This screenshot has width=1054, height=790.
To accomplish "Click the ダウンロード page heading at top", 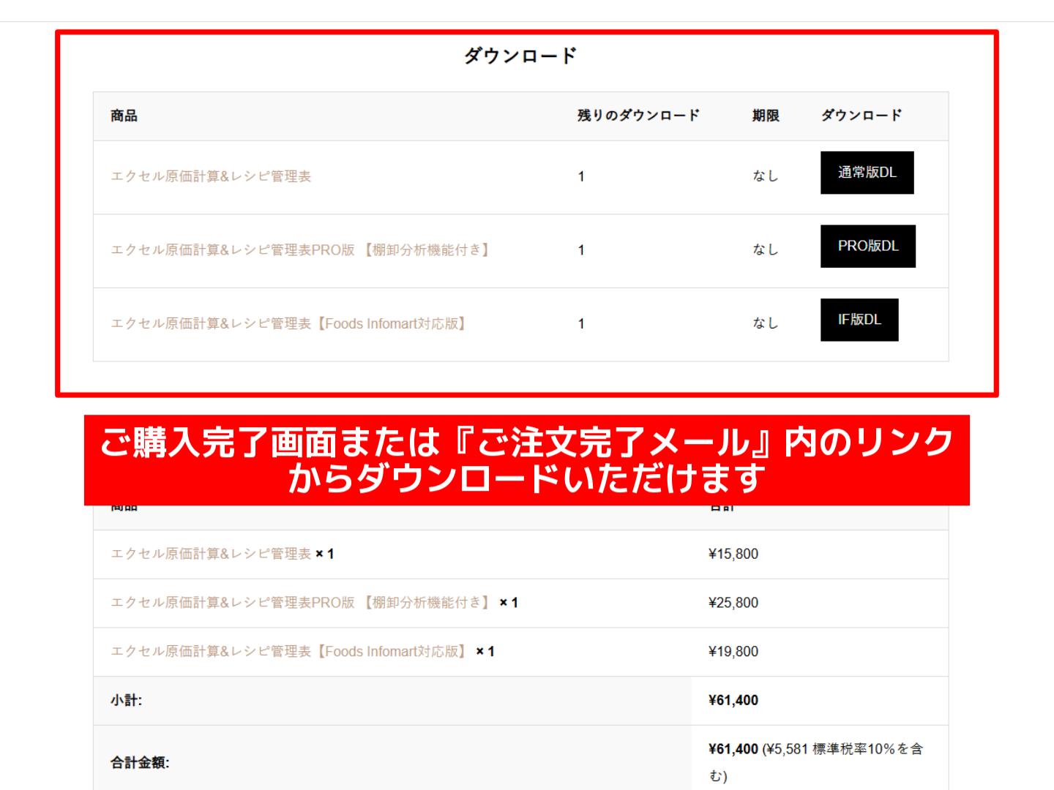I will click(520, 56).
